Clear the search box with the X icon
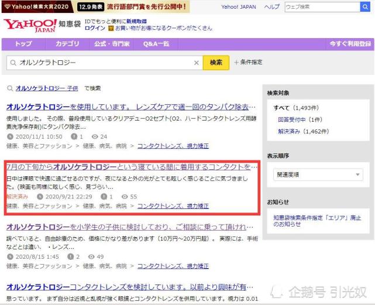 [x=197, y=63]
